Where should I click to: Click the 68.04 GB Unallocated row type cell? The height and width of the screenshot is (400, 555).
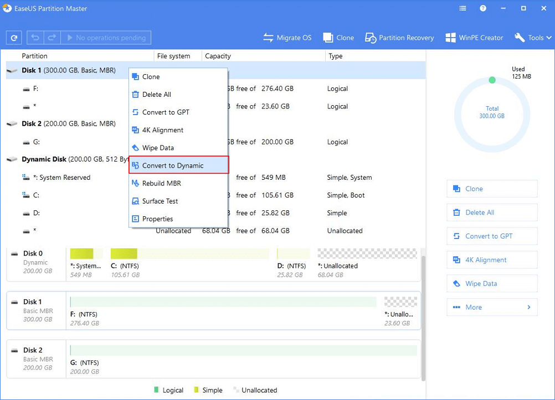point(345,231)
